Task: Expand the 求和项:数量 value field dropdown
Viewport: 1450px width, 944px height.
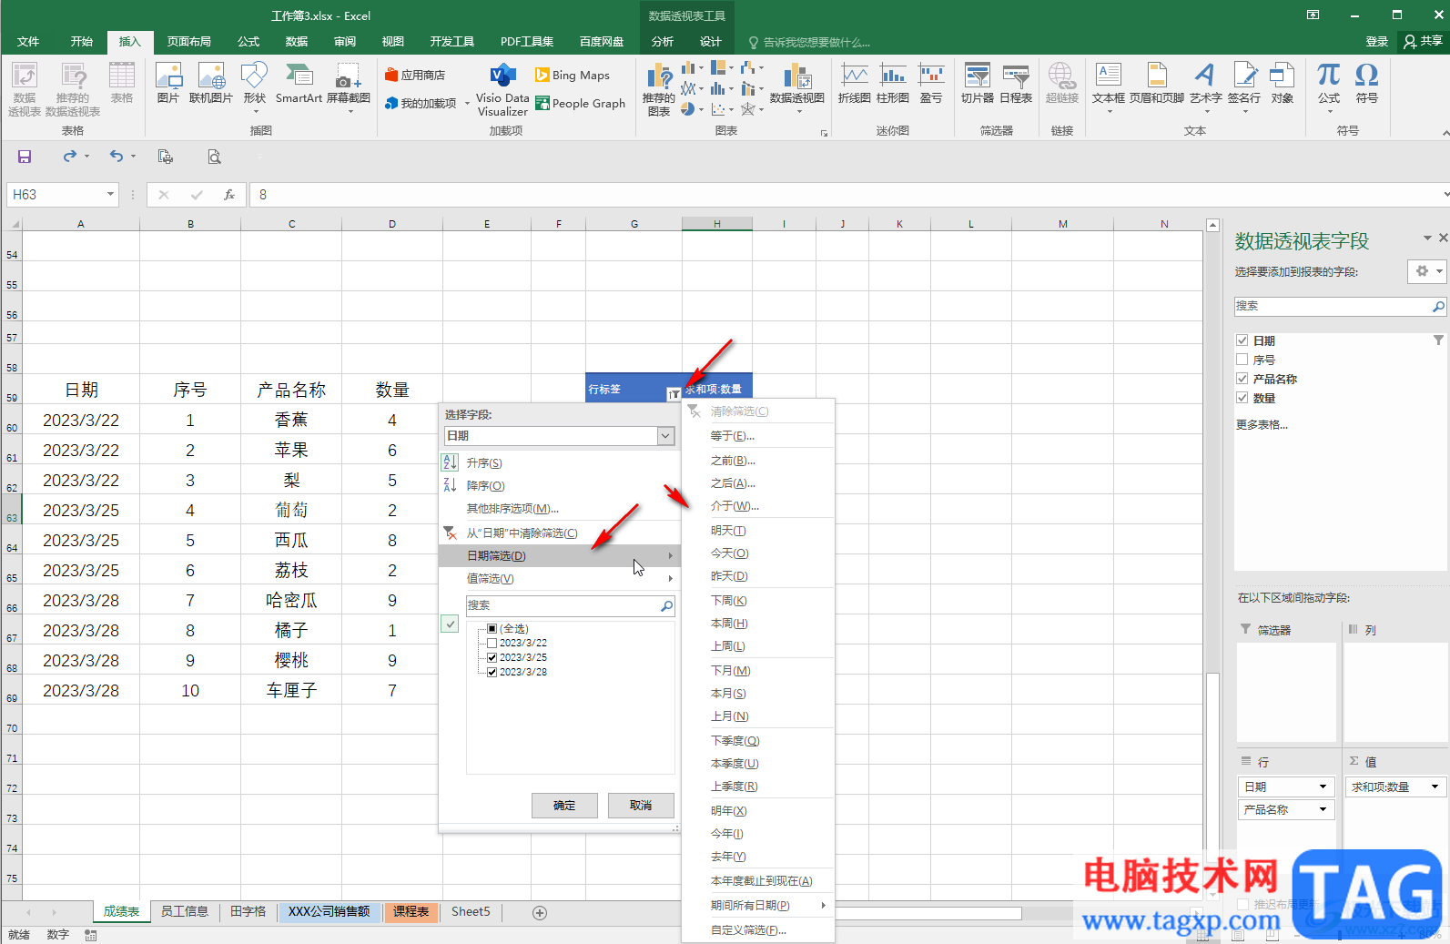Action: [1435, 787]
